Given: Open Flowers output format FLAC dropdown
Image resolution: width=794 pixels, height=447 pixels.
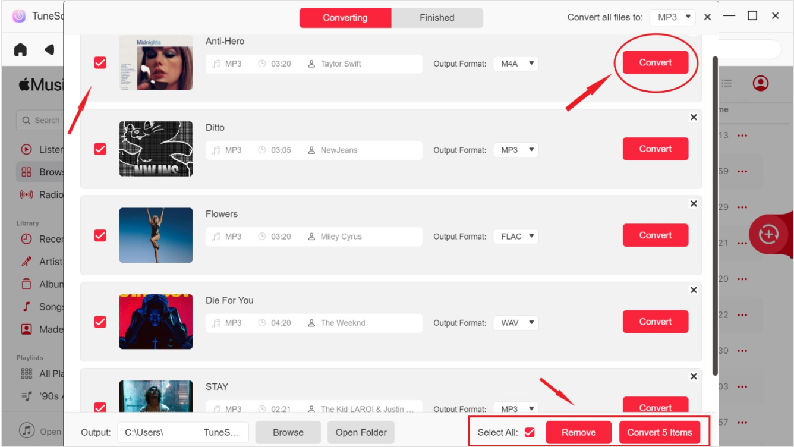Looking at the screenshot, I should coord(516,236).
